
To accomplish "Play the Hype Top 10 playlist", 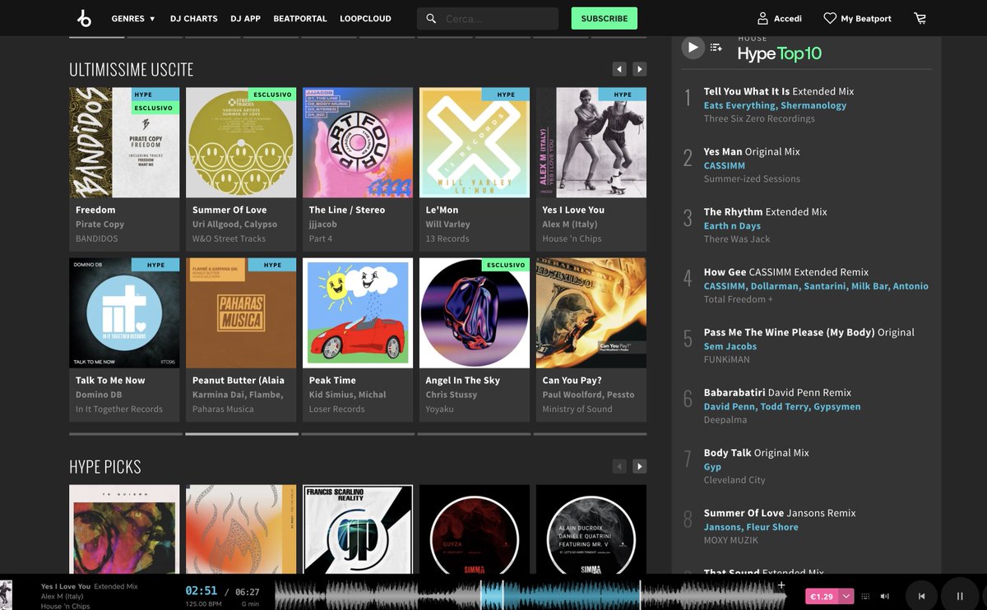I will pyautogui.click(x=692, y=47).
